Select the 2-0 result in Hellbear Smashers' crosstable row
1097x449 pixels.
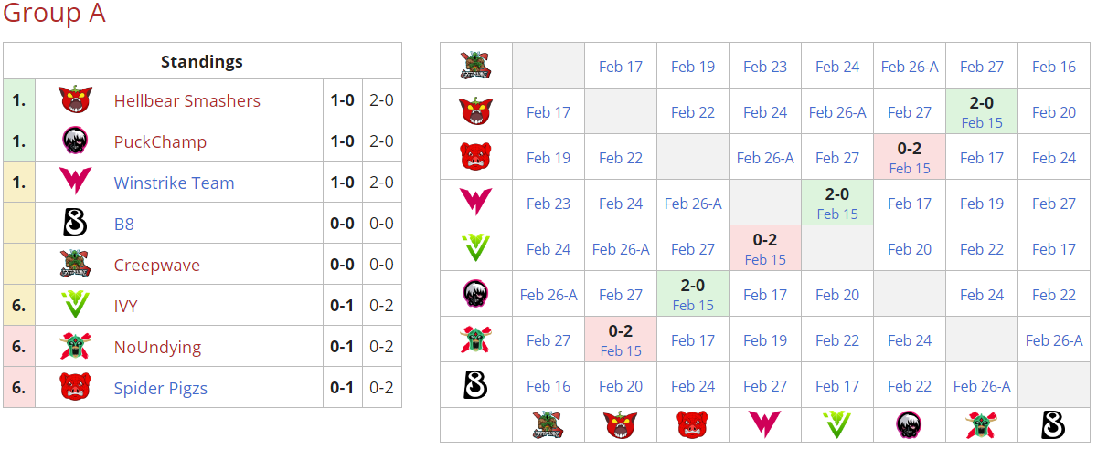pos(981,103)
